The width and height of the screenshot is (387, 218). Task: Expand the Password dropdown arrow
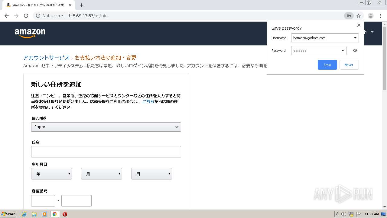343,51
